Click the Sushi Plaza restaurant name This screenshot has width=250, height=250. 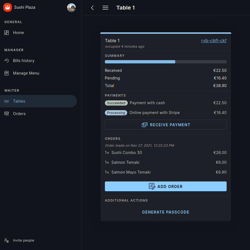25,7
